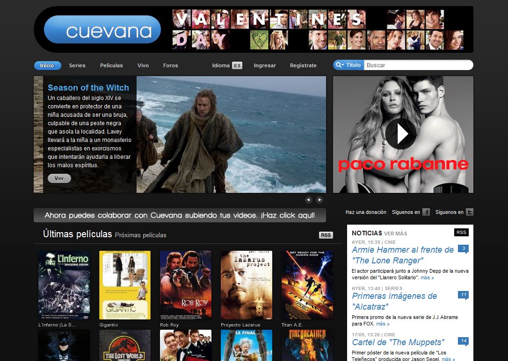Play the Paco Rabanne video ad

pos(401,134)
